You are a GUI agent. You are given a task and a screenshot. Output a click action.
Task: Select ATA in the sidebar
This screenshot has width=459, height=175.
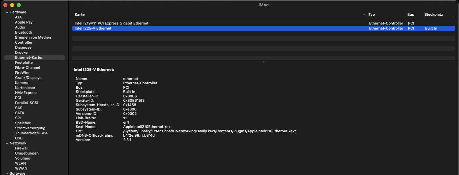point(18,17)
